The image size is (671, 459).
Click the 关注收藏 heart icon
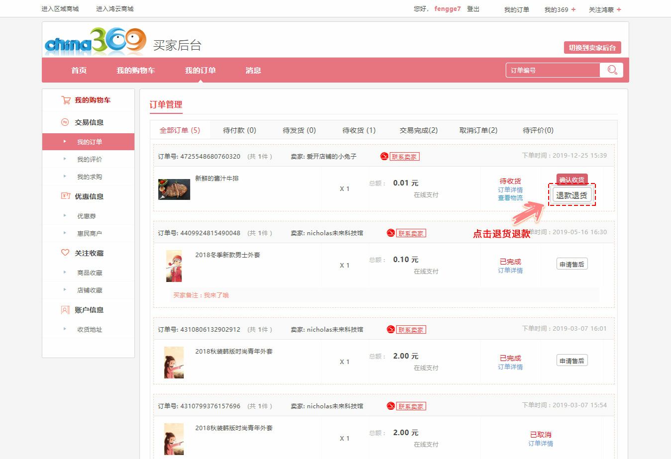point(65,253)
